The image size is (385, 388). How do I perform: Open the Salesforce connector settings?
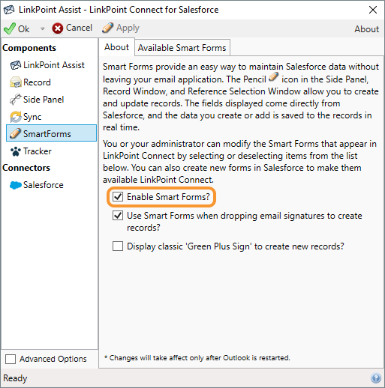(44, 185)
